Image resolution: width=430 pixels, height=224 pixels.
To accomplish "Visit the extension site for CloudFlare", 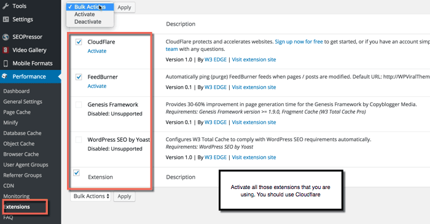I will pyautogui.click(x=254, y=60).
